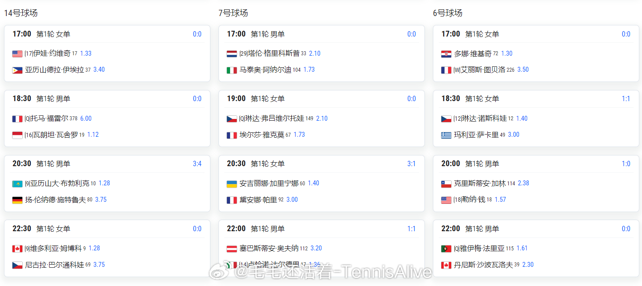Select odds 6.00 for 托马·福雷尔
Viewport: 642px width, 286px height.
pyautogui.click(x=86, y=118)
